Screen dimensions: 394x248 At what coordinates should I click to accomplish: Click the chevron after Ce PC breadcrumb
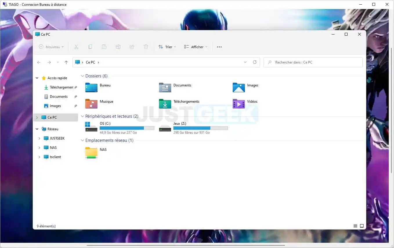click(98, 62)
